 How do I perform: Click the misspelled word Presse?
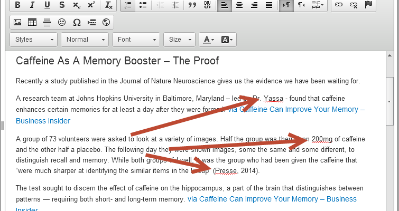coord(226,171)
